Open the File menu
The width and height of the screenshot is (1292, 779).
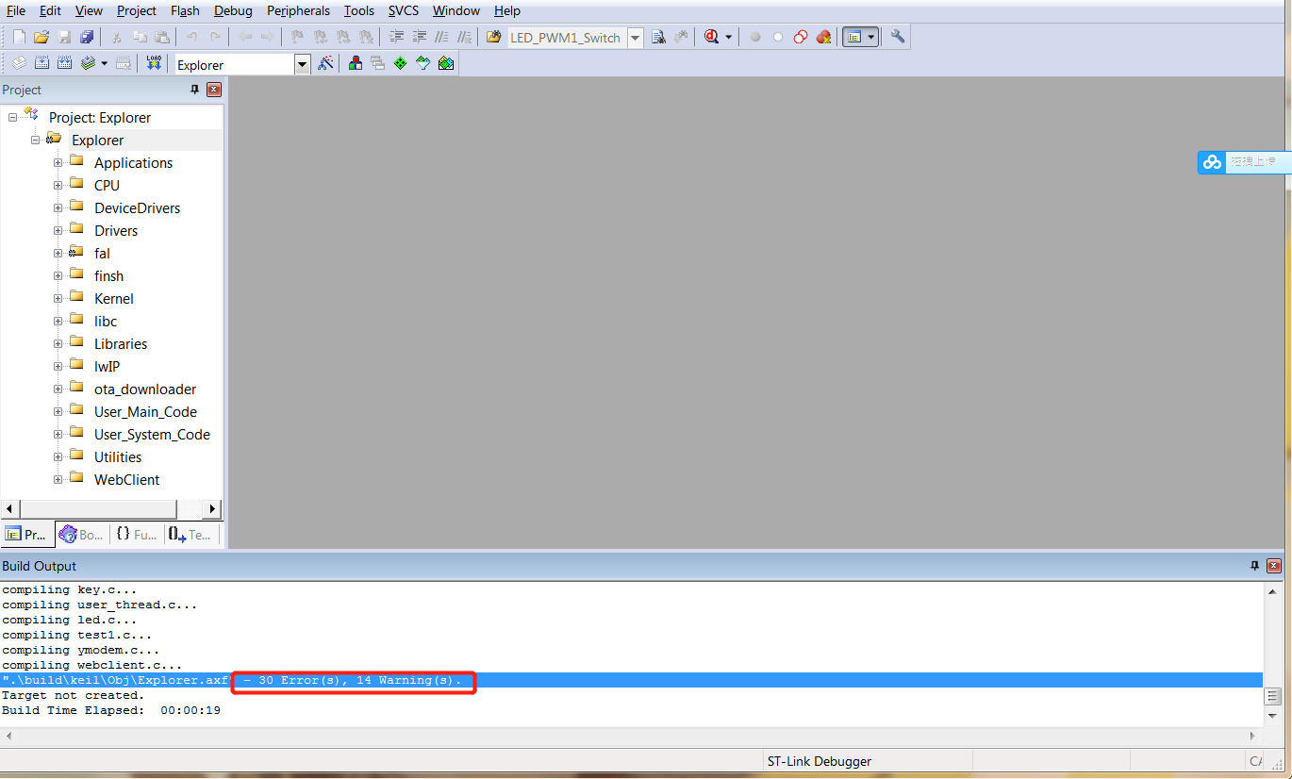click(16, 10)
